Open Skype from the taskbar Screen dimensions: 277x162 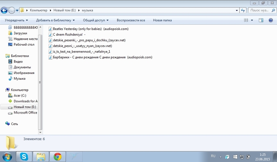24,156
